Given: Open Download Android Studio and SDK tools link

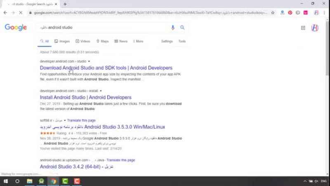Looking at the screenshot, I should click(x=106, y=68).
